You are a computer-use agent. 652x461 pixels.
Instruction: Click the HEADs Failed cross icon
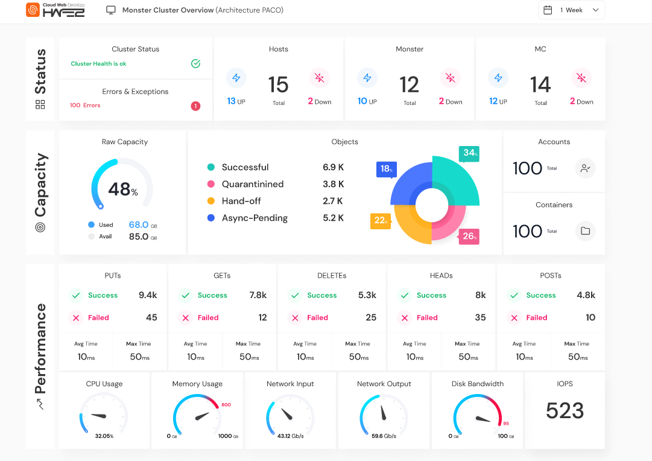point(405,318)
